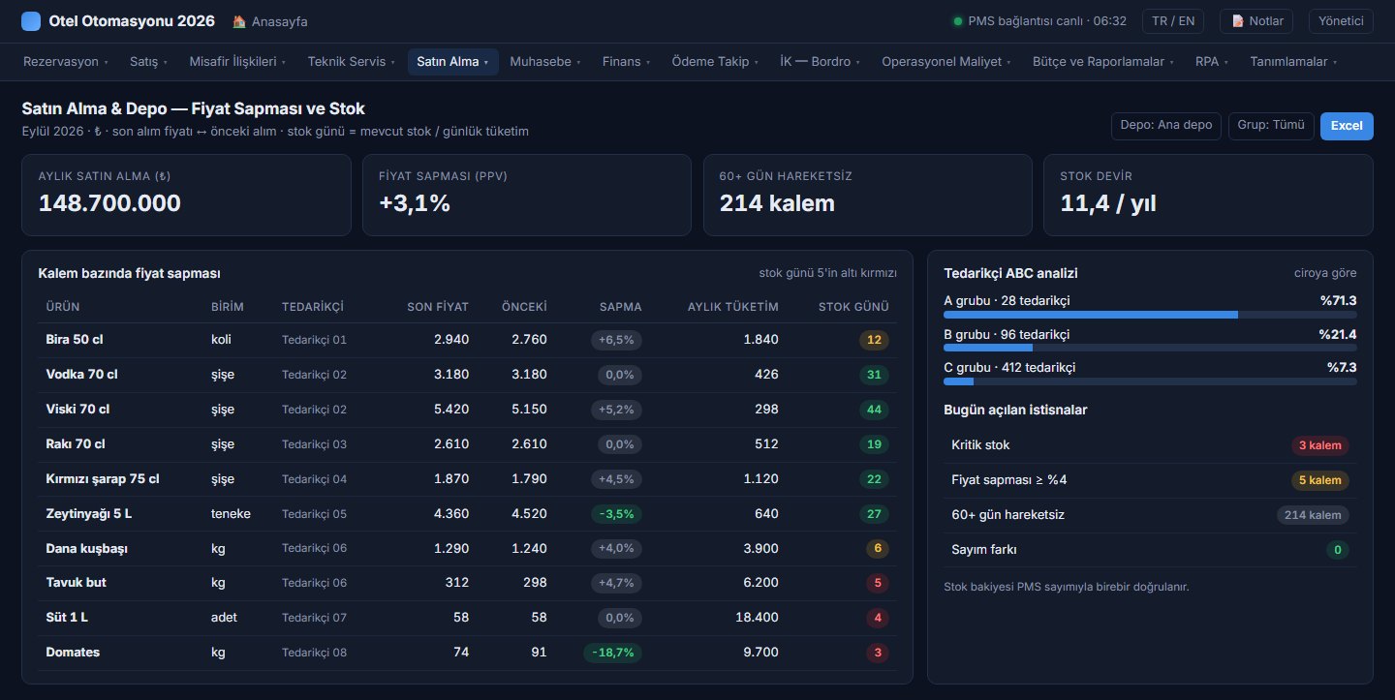
Task: Switch language with the TR / EN button
Action: [x=1173, y=21]
